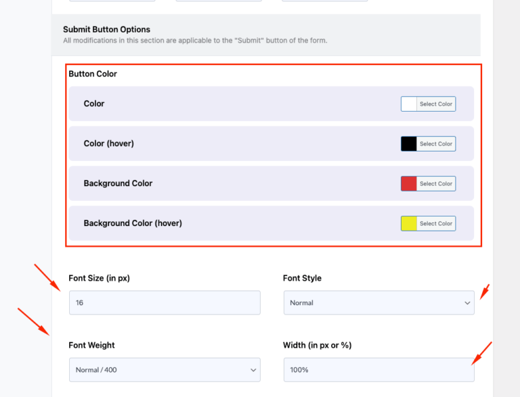This screenshot has width=520, height=397.
Task: Click the Color (hover) label
Action: pyautogui.click(x=109, y=143)
